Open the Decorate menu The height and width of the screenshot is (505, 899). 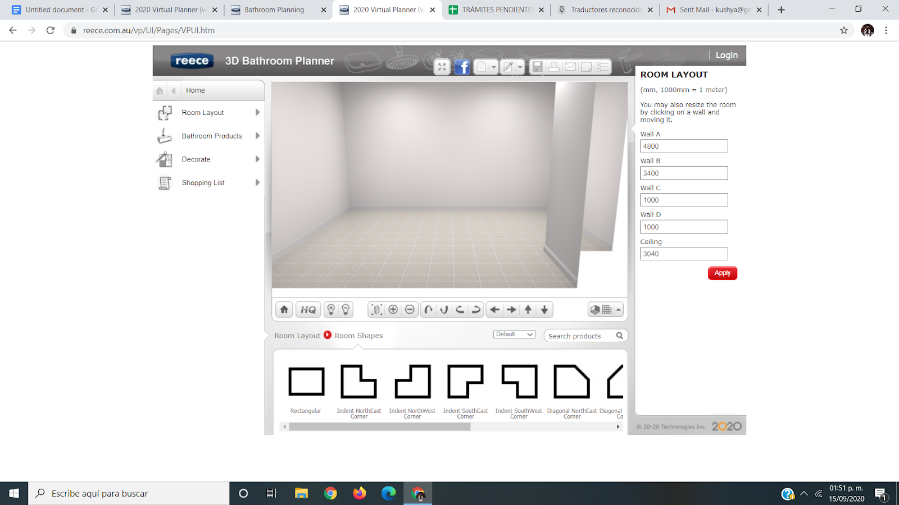(196, 159)
